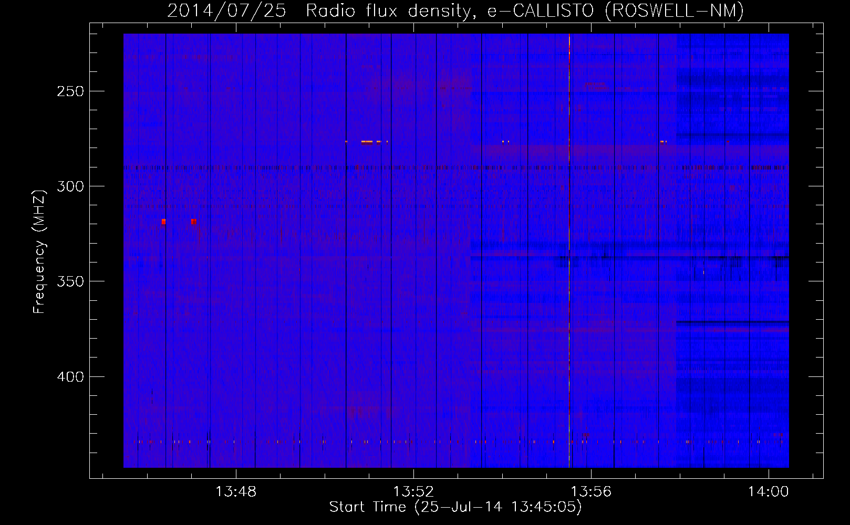Click the "Start Time (25-Jul-14 13:45:05)" label

pos(455,507)
